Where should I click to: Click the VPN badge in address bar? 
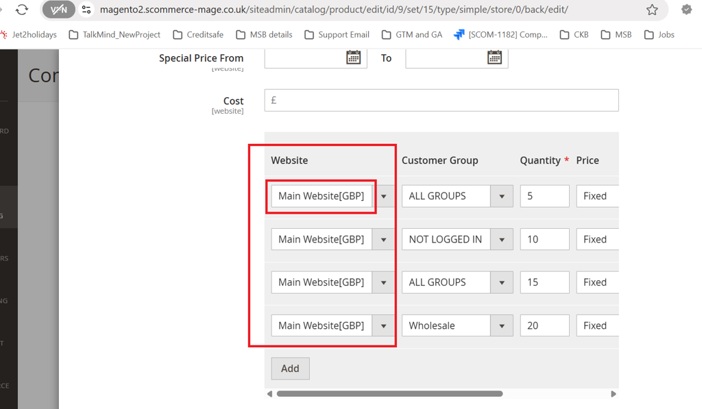point(59,10)
